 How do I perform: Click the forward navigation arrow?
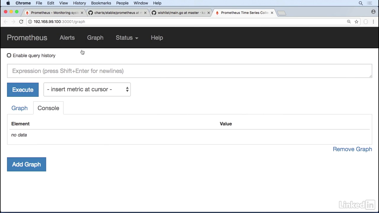tap(13, 22)
